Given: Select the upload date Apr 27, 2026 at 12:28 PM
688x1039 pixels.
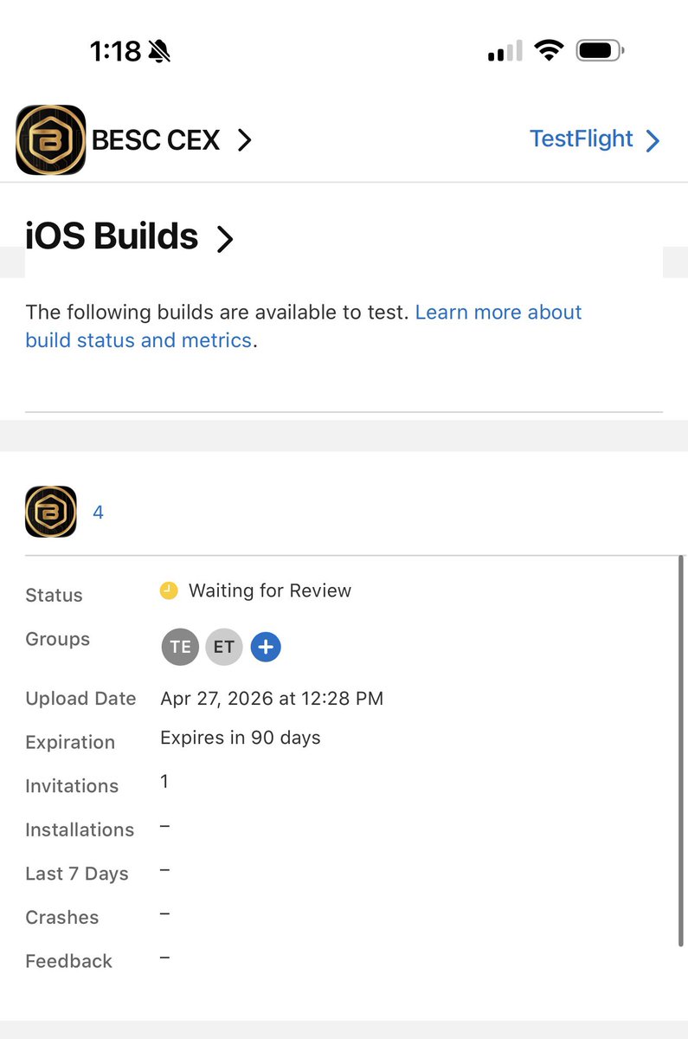Looking at the screenshot, I should click(x=272, y=698).
